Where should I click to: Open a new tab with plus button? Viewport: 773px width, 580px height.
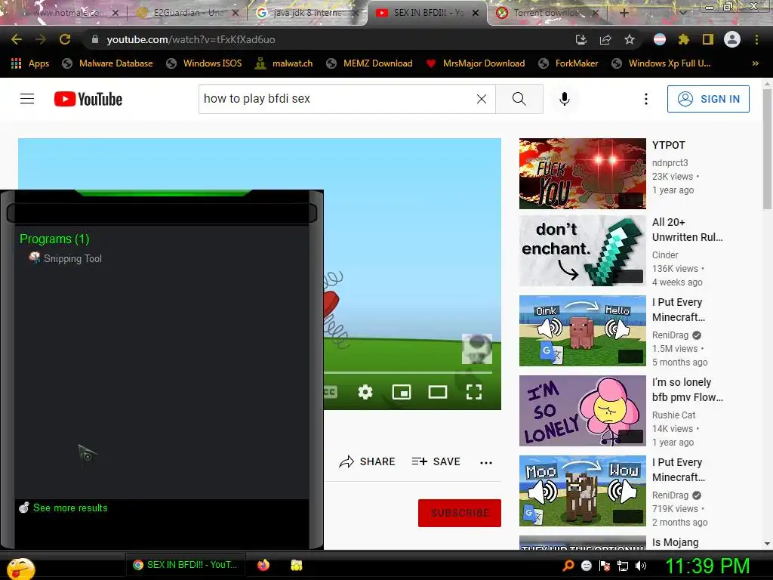click(624, 13)
